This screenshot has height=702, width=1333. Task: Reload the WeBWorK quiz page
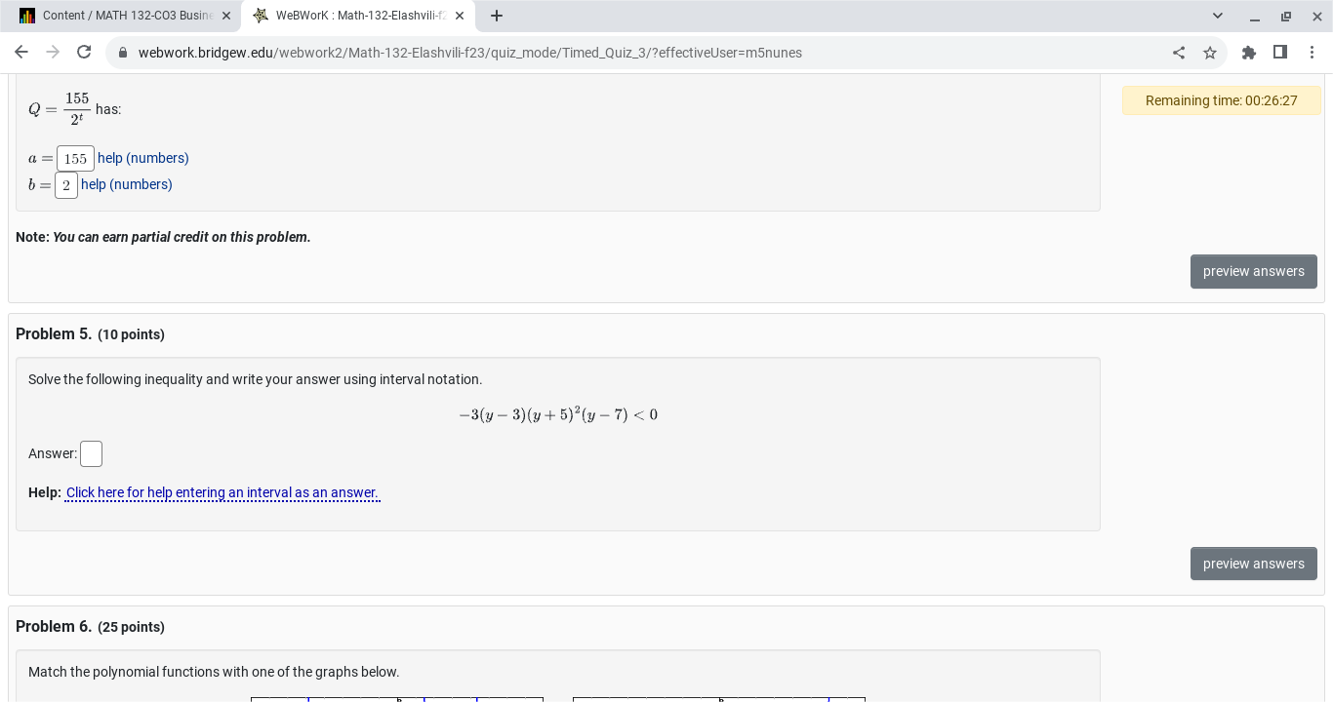coord(84,53)
